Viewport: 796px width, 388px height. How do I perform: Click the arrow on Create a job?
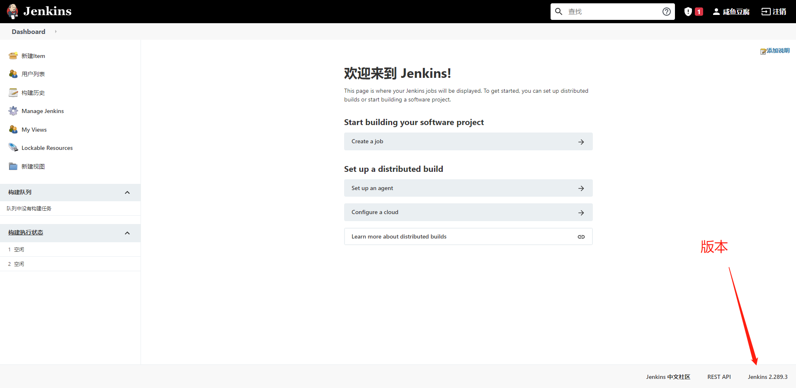pos(581,142)
